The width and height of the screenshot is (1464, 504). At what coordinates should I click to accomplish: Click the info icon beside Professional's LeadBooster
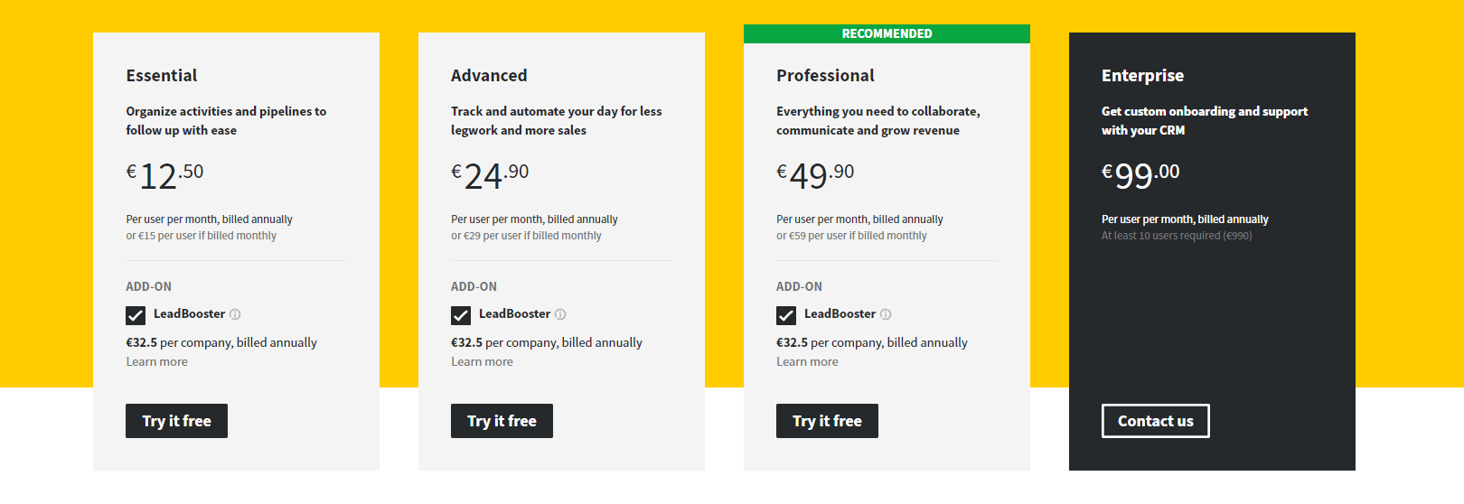[x=886, y=314]
